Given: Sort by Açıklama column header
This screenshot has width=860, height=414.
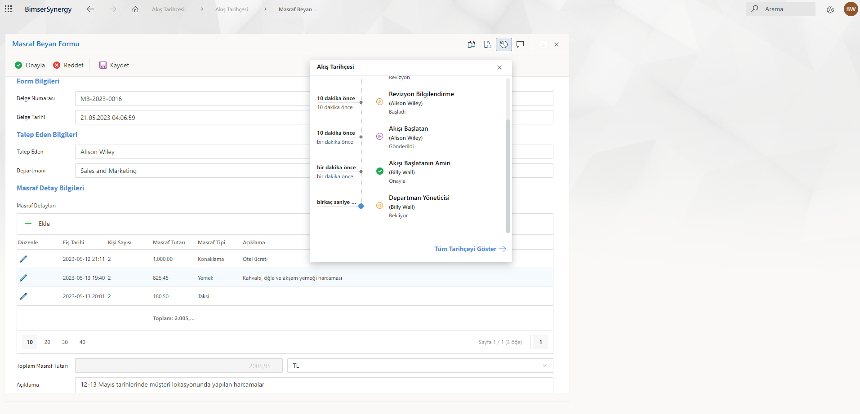Looking at the screenshot, I should [x=254, y=242].
